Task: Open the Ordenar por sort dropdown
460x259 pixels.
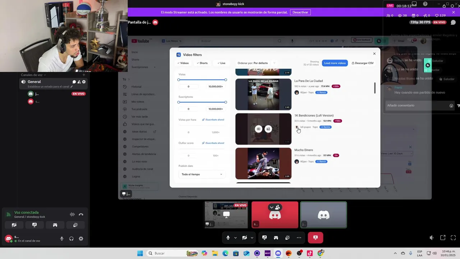Action: pyautogui.click(x=253, y=63)
